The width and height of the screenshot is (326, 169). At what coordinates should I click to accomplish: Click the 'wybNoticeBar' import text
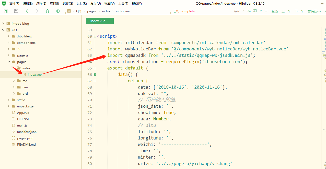click(141, 49)
